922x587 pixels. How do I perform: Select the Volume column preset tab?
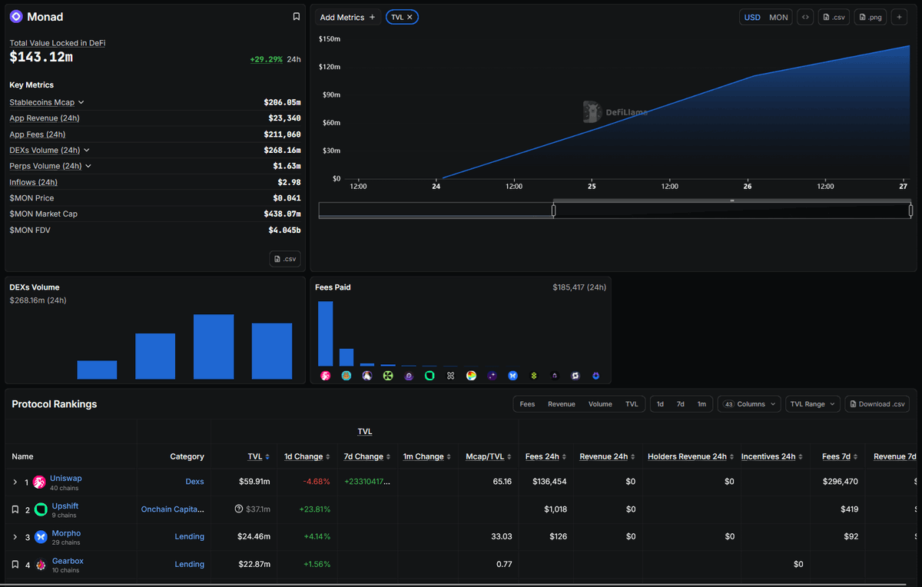coord(600,404)
